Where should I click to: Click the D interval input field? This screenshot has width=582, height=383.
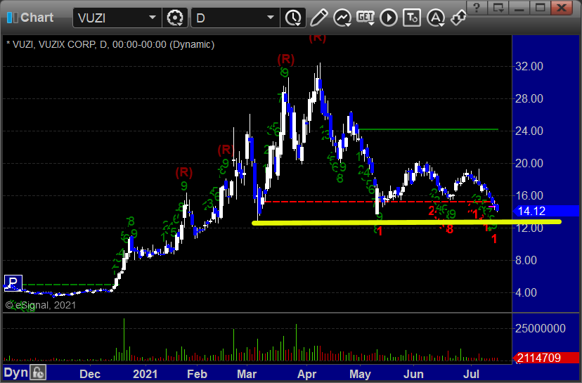click(x=235, y=18)
